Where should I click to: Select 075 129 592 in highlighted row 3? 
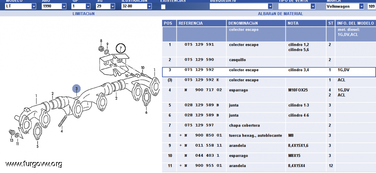199,70
